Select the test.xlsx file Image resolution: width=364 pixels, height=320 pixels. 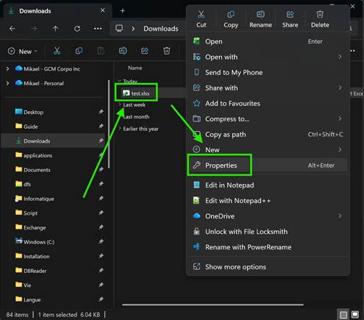point(140,93)
